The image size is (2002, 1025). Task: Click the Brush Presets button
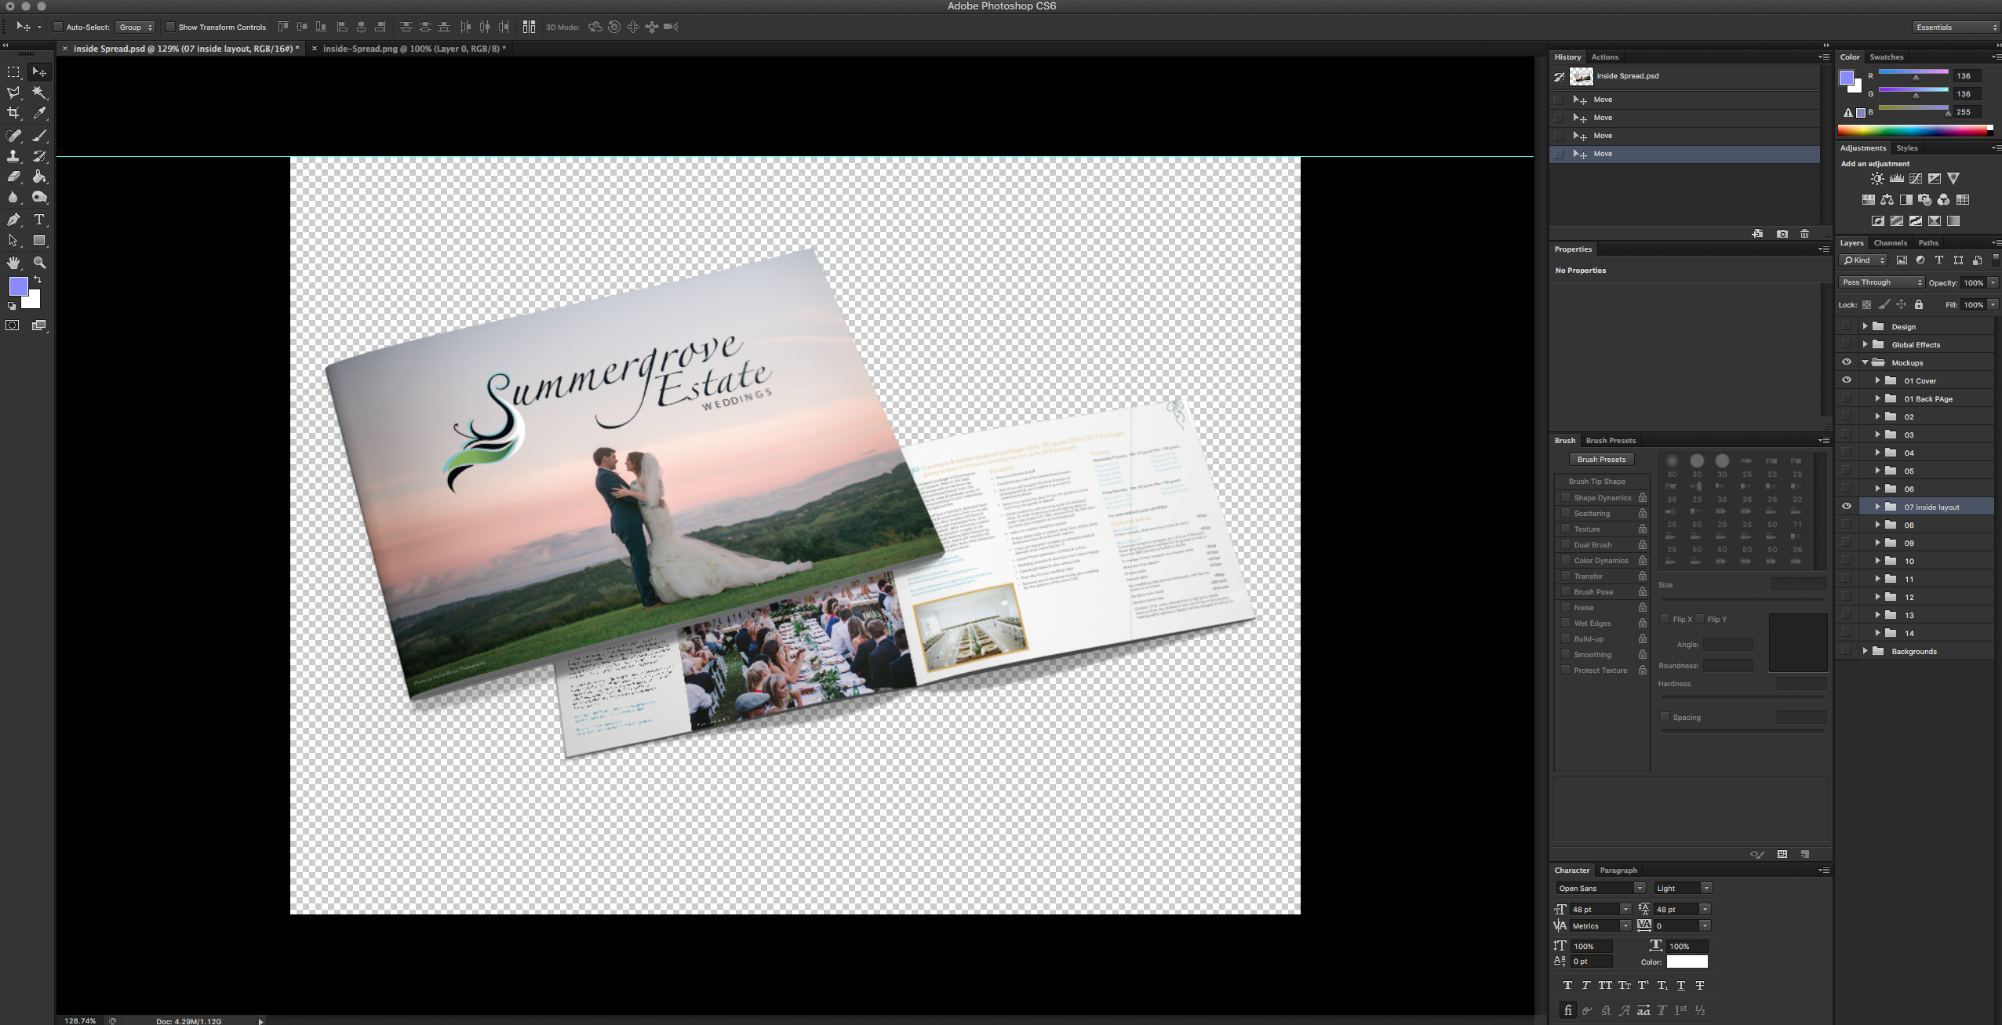pyautogui.click(x=1601, y=460)
